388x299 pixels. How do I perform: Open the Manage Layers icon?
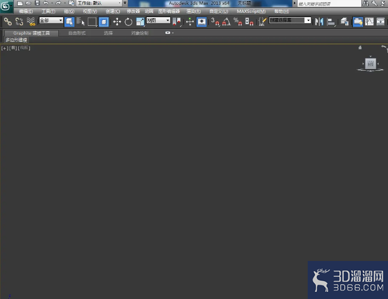345,22
